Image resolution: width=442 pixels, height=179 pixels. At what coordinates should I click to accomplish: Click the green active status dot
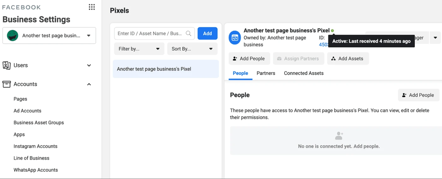click(x=332, y=31)
